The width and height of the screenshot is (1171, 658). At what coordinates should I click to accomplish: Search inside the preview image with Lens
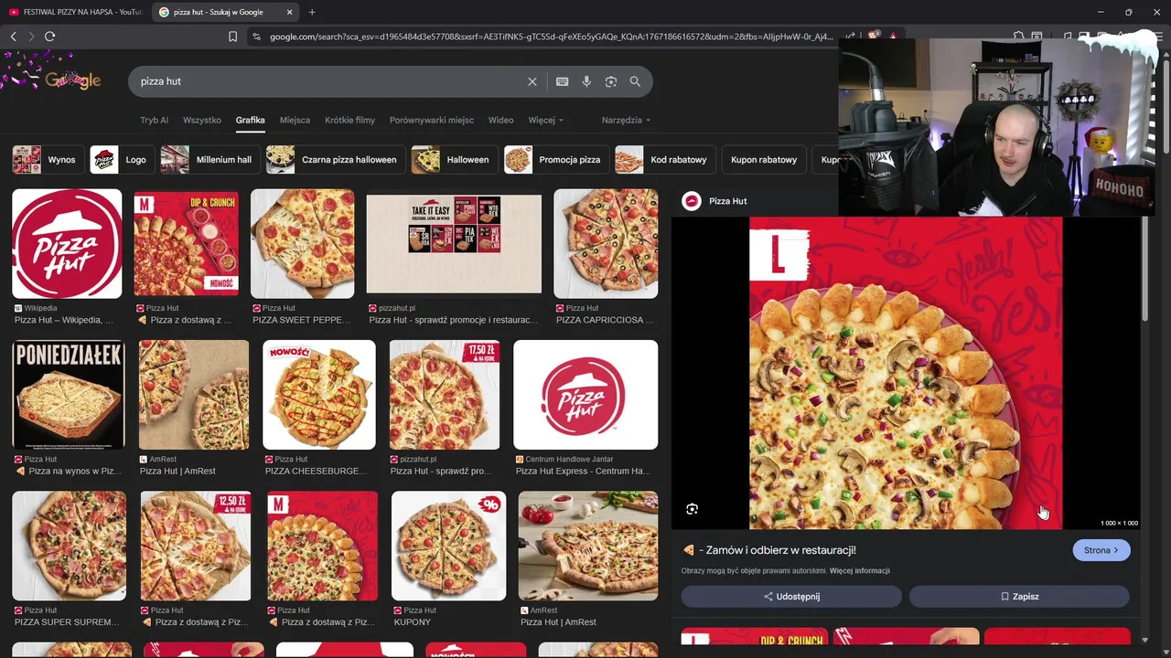pyautogui.click(x=692, y=509)
